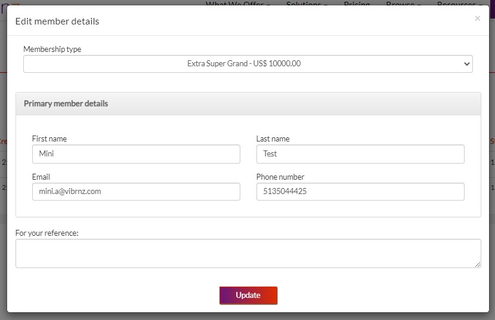The image size is (495, 320).
Task: Click the textarea resize handle corner
Action: coord(478,264)
